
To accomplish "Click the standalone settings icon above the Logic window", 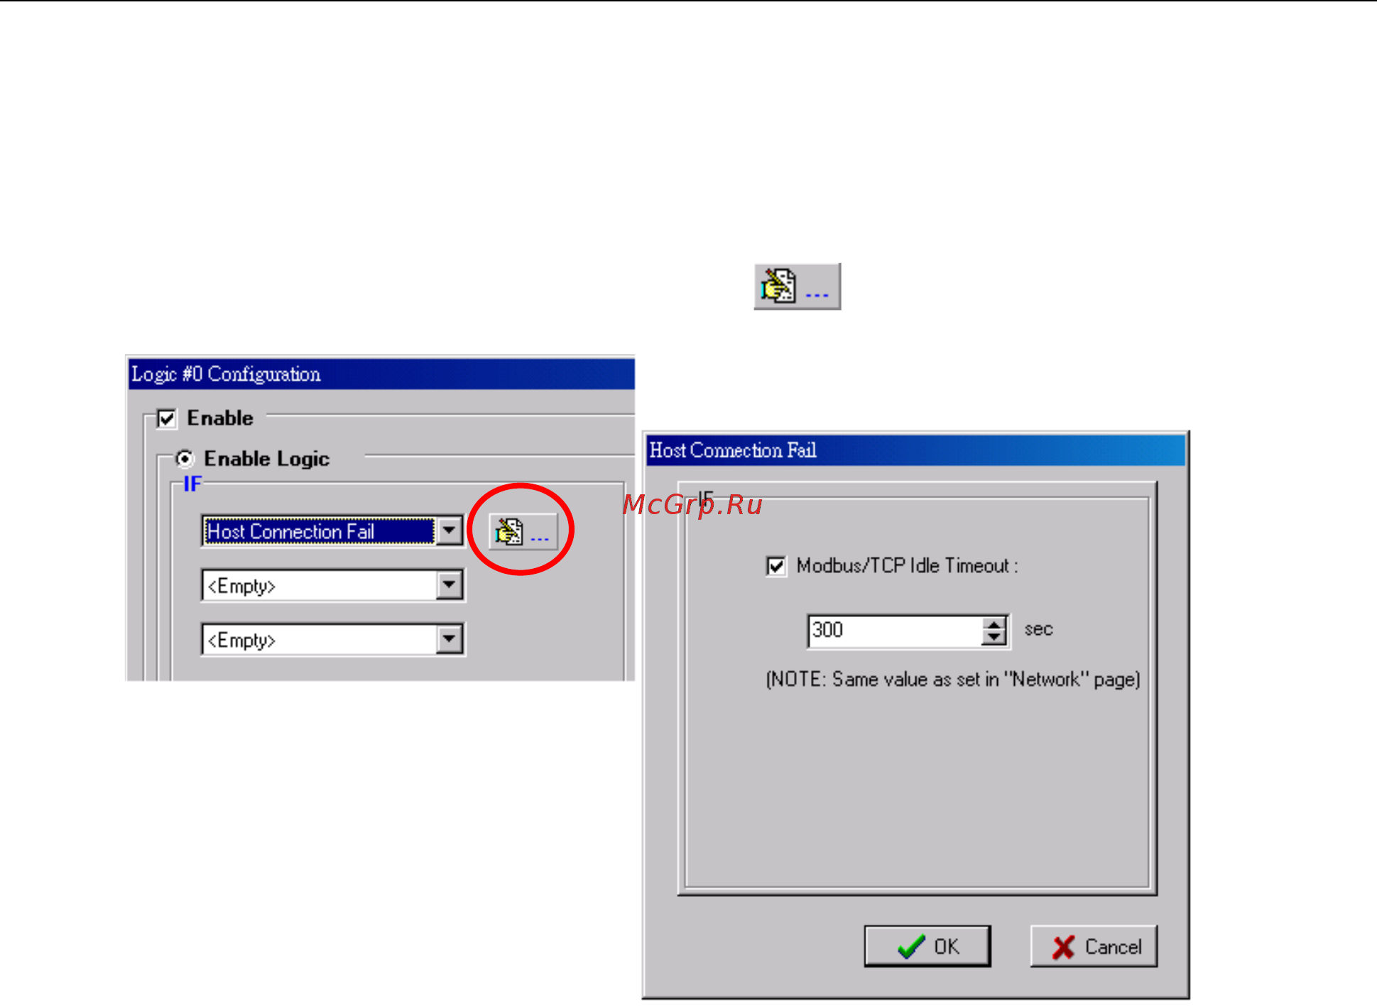I will 797,286.
